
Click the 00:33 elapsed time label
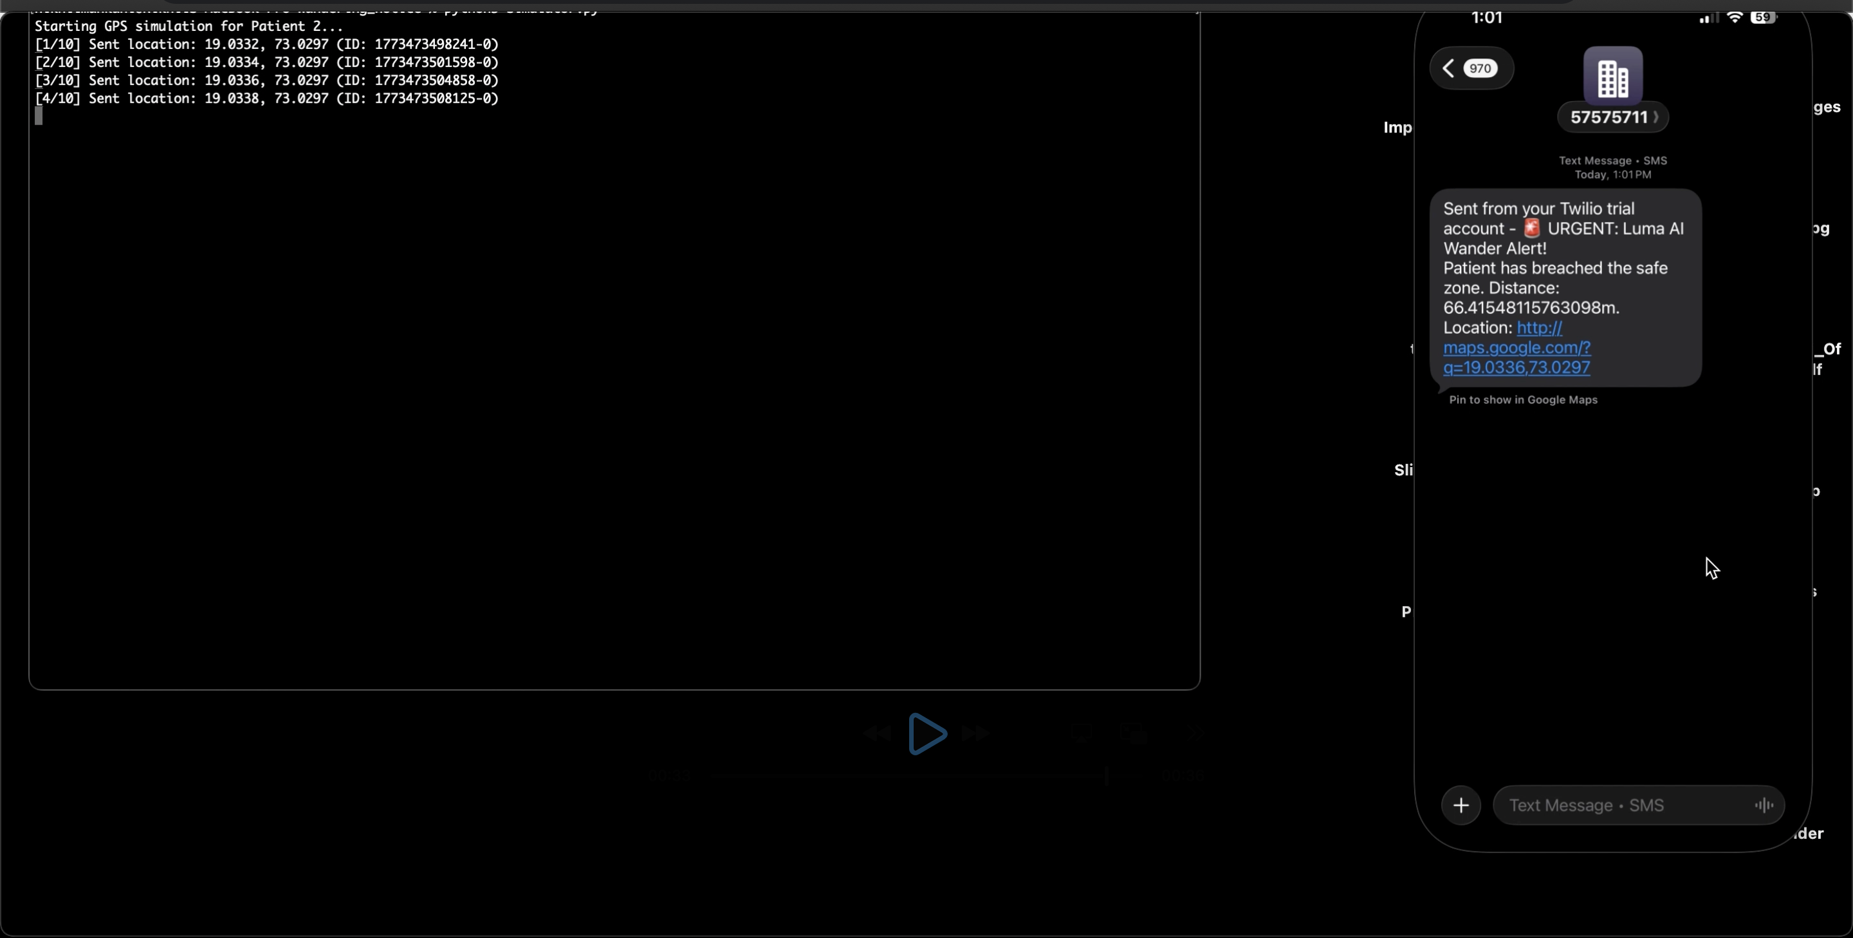point(669,775)
